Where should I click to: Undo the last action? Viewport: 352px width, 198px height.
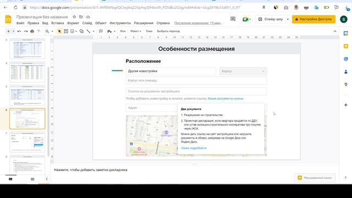(19, 31)
